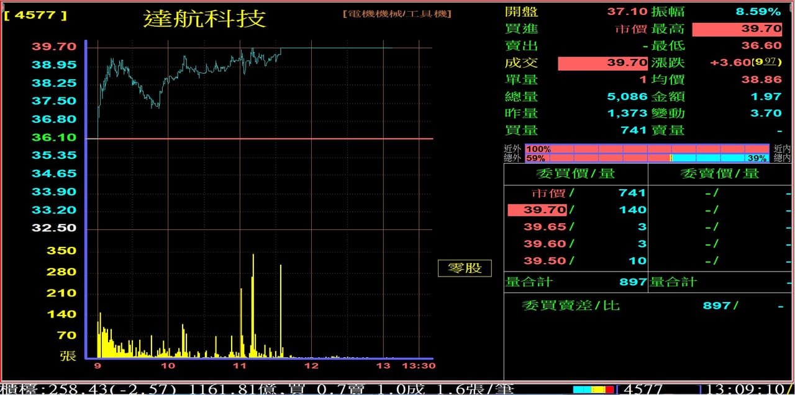The image size is (795, 395).
Task: Click the 36.80 price axis label
Action: click(x=54, y=119)
